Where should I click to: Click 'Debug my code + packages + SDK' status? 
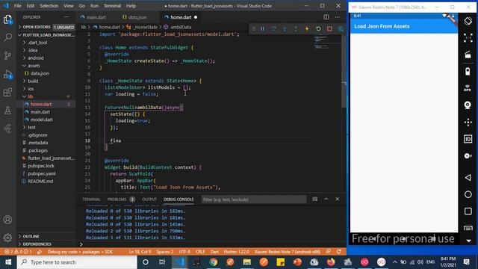click(80, 252)
